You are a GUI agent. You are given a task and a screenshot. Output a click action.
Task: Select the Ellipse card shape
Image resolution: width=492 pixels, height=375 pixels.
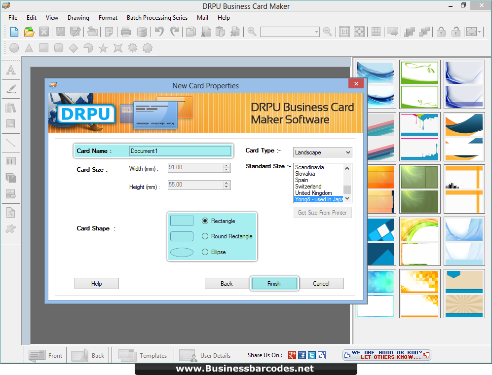click(205, 252)
